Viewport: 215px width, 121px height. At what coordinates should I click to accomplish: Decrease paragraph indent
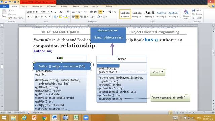click(92, 12)
